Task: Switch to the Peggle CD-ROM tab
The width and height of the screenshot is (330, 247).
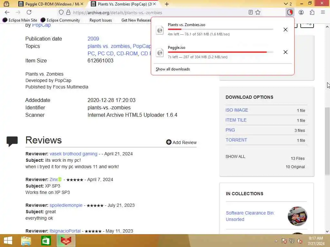Action: 51,4
